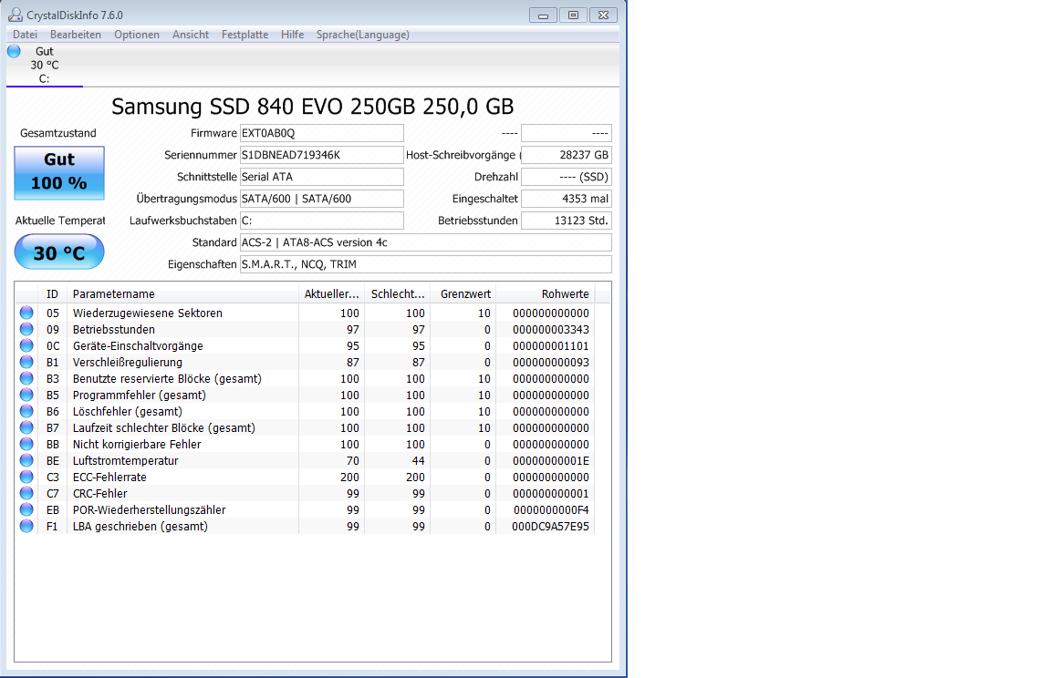Image resolution: width=1051 pixels, height=678 pixels.
Task: Maximize the CrystalDiskInfo window
Action: point(573,15)
